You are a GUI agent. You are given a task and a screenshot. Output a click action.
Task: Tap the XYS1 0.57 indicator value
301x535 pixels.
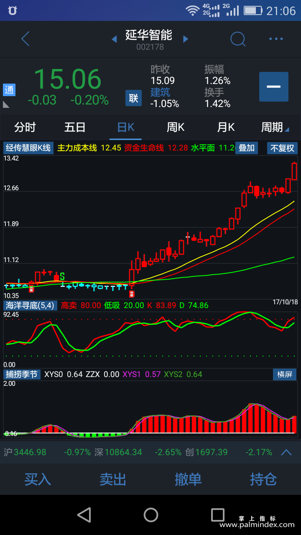coord(142,374)
